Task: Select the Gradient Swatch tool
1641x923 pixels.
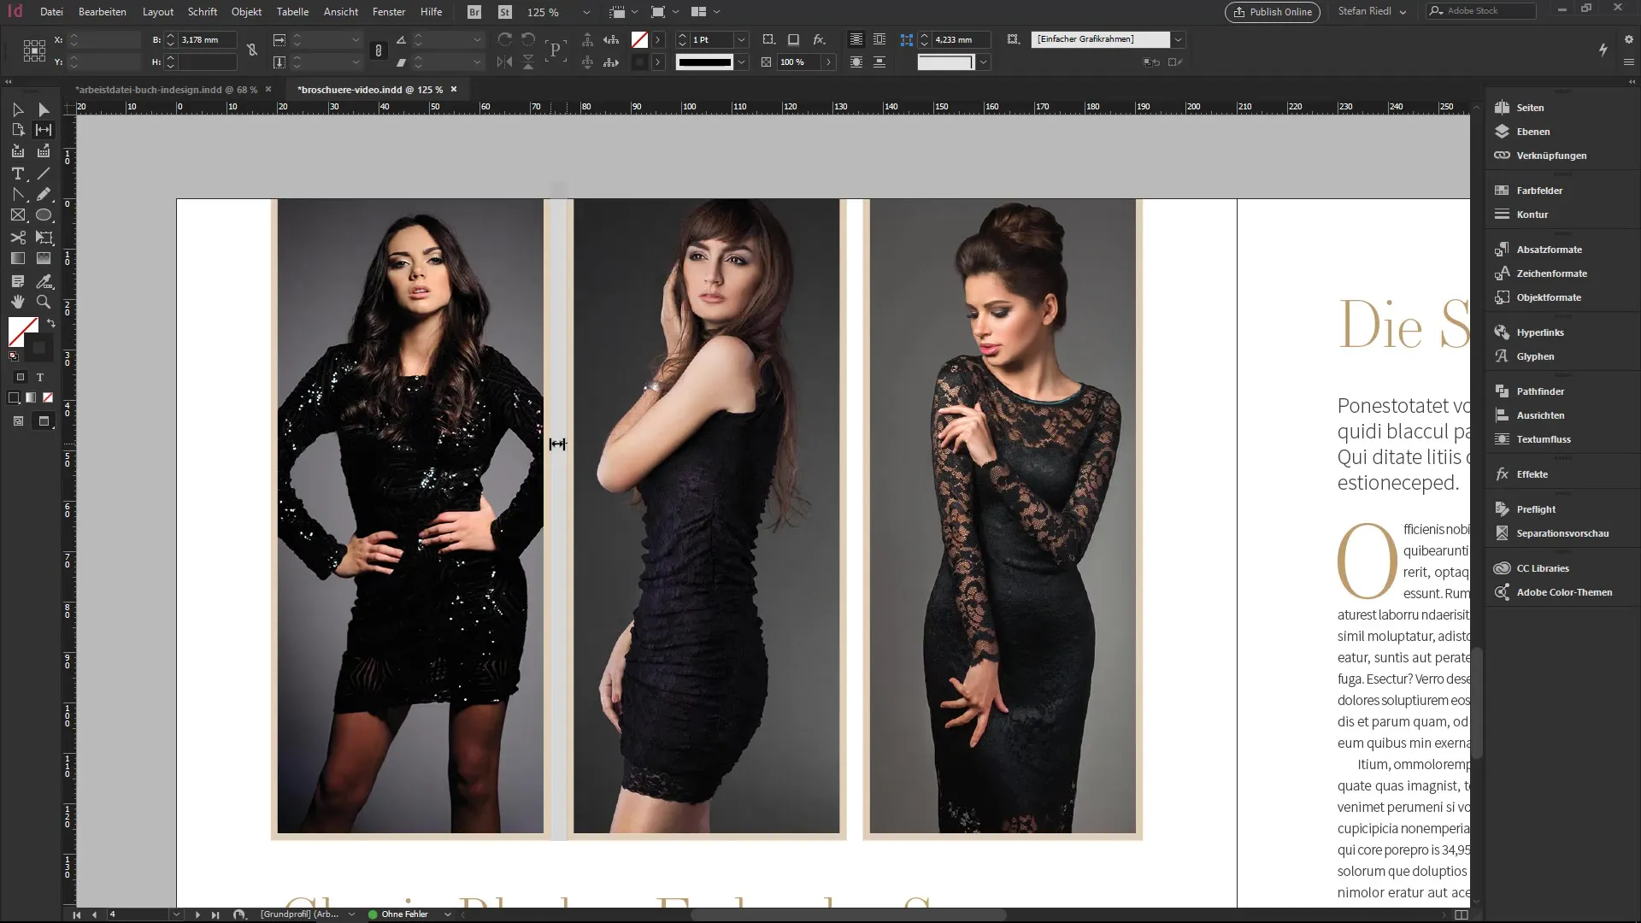Action: point(18,258)
